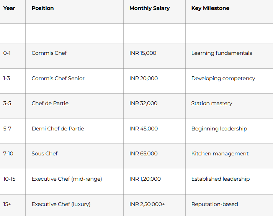Click the Executive Chef (luxury) cell
Image resolution: width=273 pixels, height=216 pixels.
61,204
